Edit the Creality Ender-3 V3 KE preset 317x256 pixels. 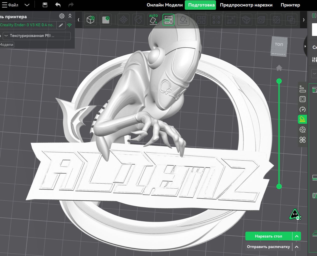(61, 25)
